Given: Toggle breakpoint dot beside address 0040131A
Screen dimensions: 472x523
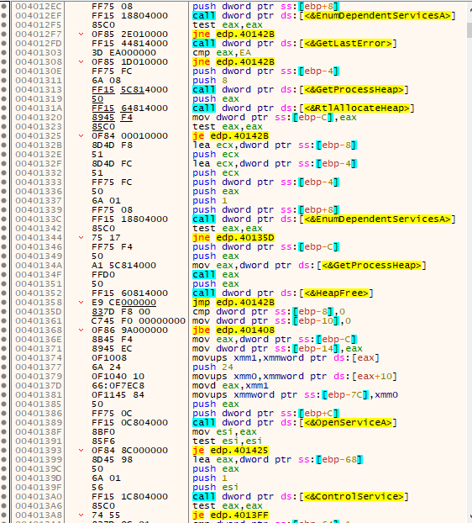Looking at the screenshot, I should (x=3, y=108).
